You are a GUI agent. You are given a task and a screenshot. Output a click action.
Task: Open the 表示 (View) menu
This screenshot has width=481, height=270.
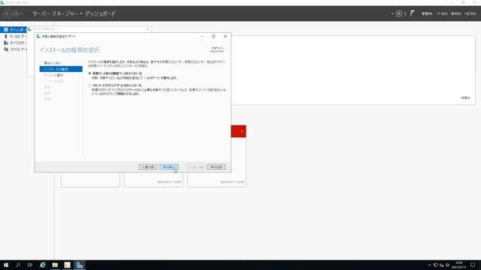pyautogui.click(x=456, y=13)
